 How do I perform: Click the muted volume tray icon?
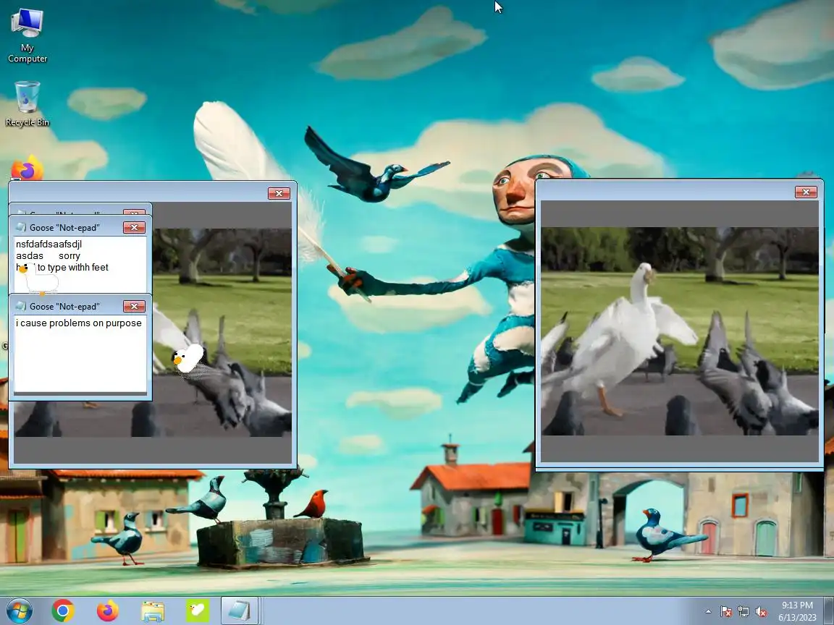pos(761,612)
